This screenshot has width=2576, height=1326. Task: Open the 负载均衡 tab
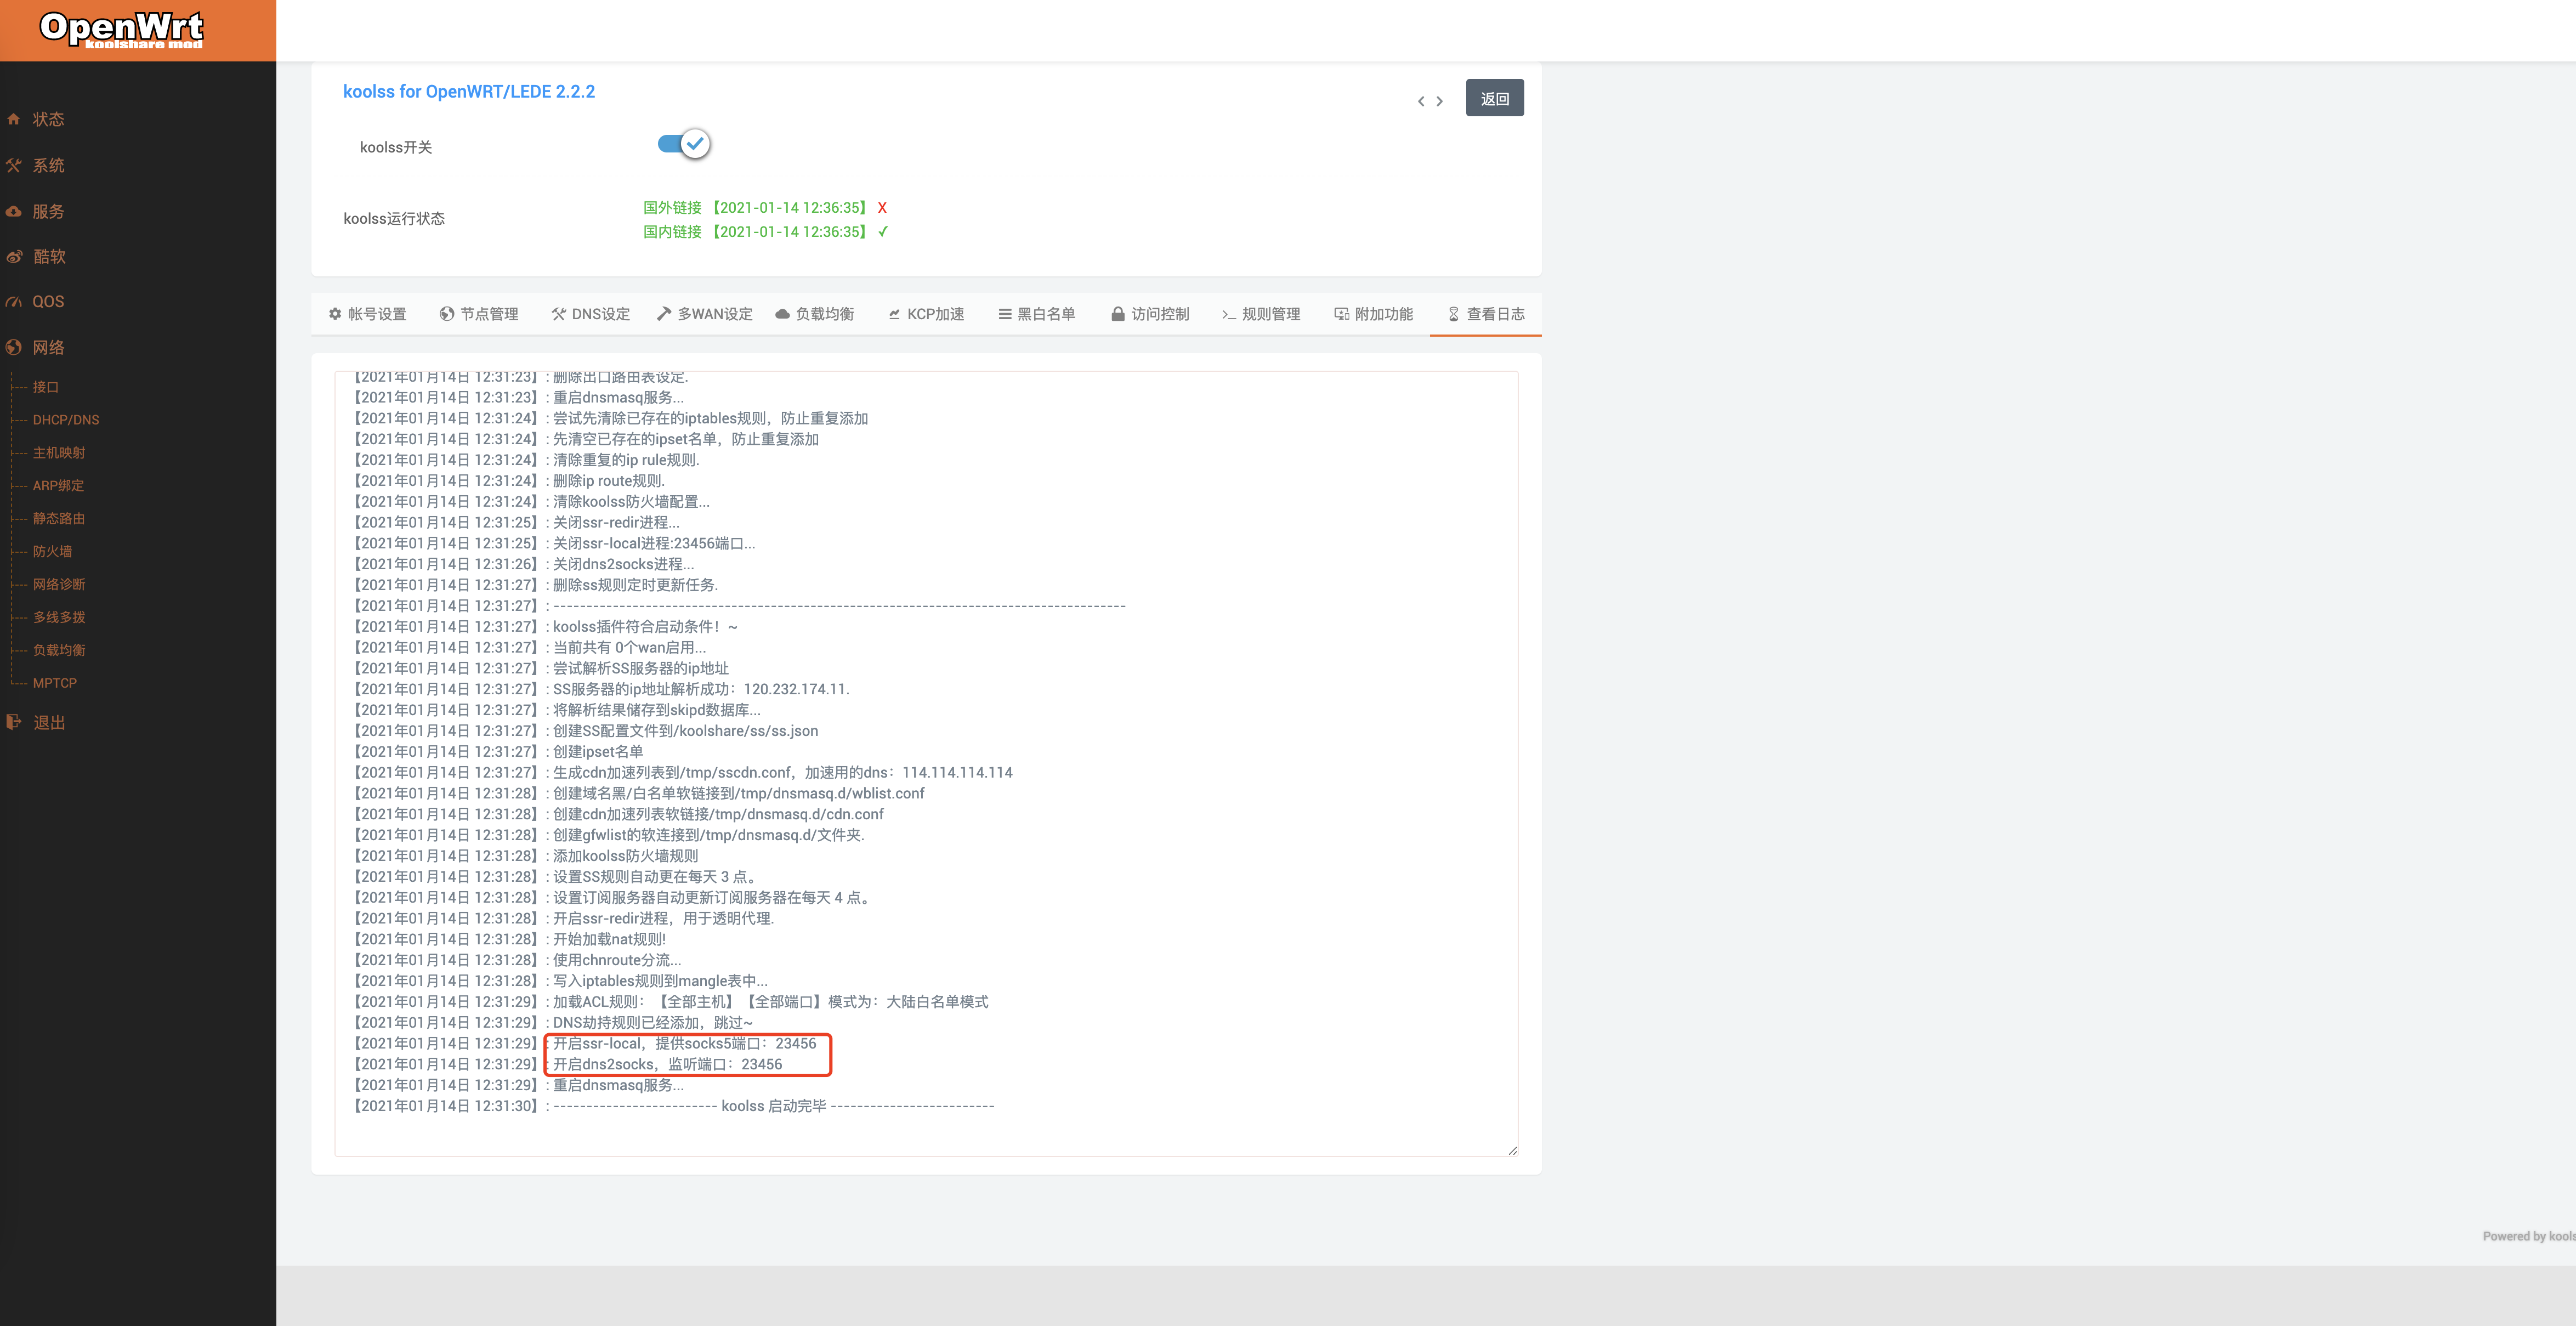814,314
